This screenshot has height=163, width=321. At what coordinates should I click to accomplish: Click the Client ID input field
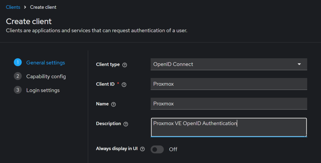pos(229,84)
